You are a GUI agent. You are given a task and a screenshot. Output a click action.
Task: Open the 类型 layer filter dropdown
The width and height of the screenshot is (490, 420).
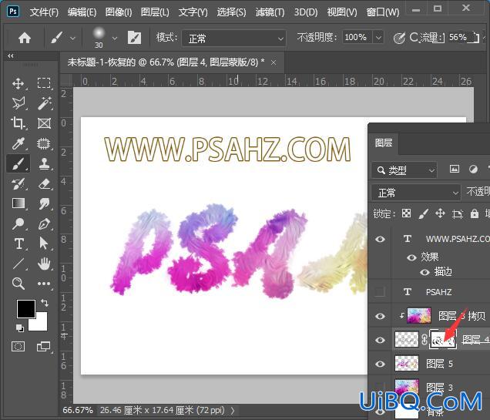(x=404, y=170)
